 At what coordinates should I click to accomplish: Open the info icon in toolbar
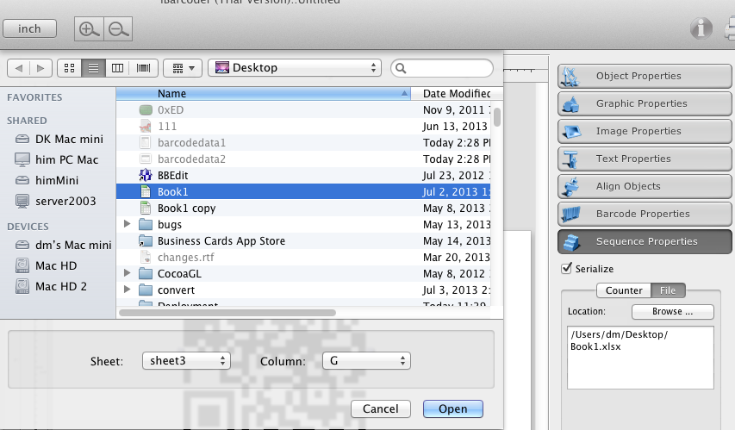[x=701, y=29]
